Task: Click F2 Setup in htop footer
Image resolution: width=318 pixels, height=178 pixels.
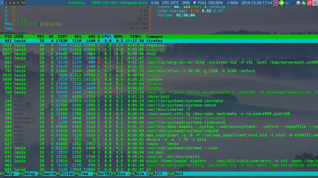Action: pyautogui.click(x=27, y=174)
